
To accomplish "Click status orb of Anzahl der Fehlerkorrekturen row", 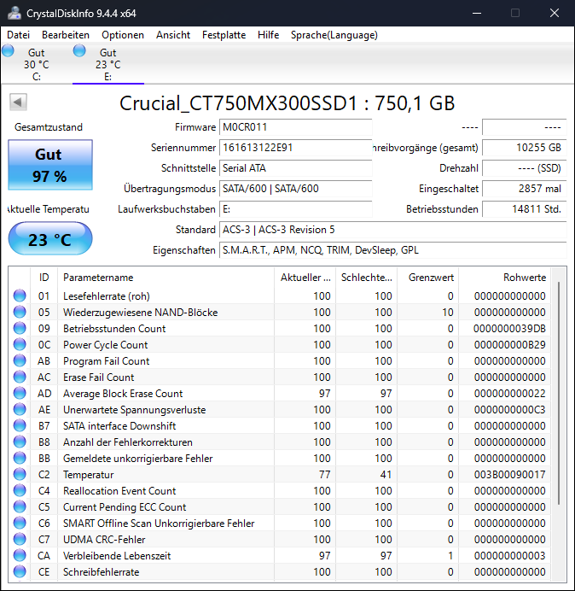I will point(20,442).
